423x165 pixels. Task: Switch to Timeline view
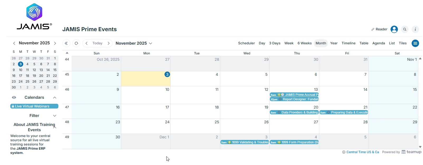(349, 43)
